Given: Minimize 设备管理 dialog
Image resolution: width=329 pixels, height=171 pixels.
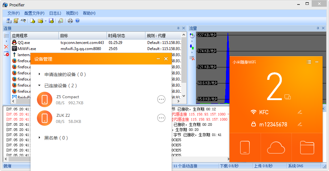Looking at the screenshot, I should [158, 59].
